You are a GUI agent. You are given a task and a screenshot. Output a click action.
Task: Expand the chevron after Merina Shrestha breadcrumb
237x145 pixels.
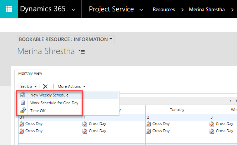232,10
